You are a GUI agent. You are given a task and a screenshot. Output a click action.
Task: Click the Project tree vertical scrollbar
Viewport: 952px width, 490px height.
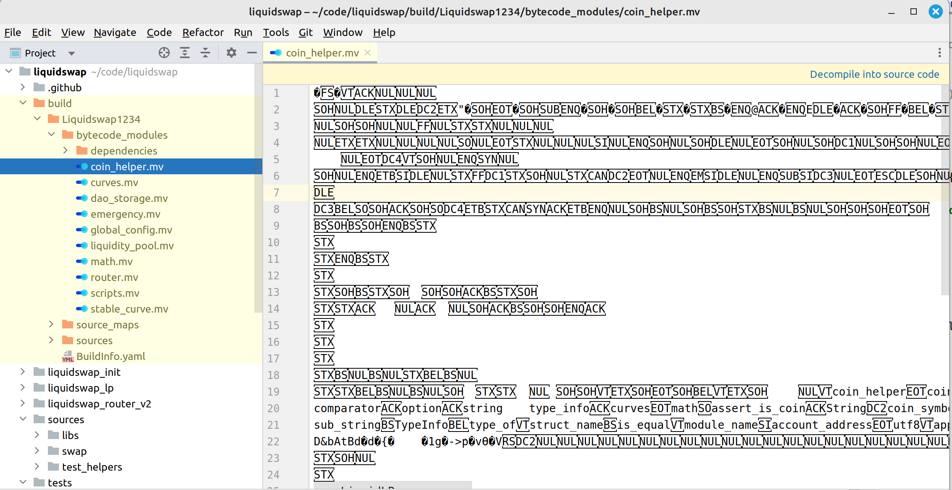tap(258, 188)
